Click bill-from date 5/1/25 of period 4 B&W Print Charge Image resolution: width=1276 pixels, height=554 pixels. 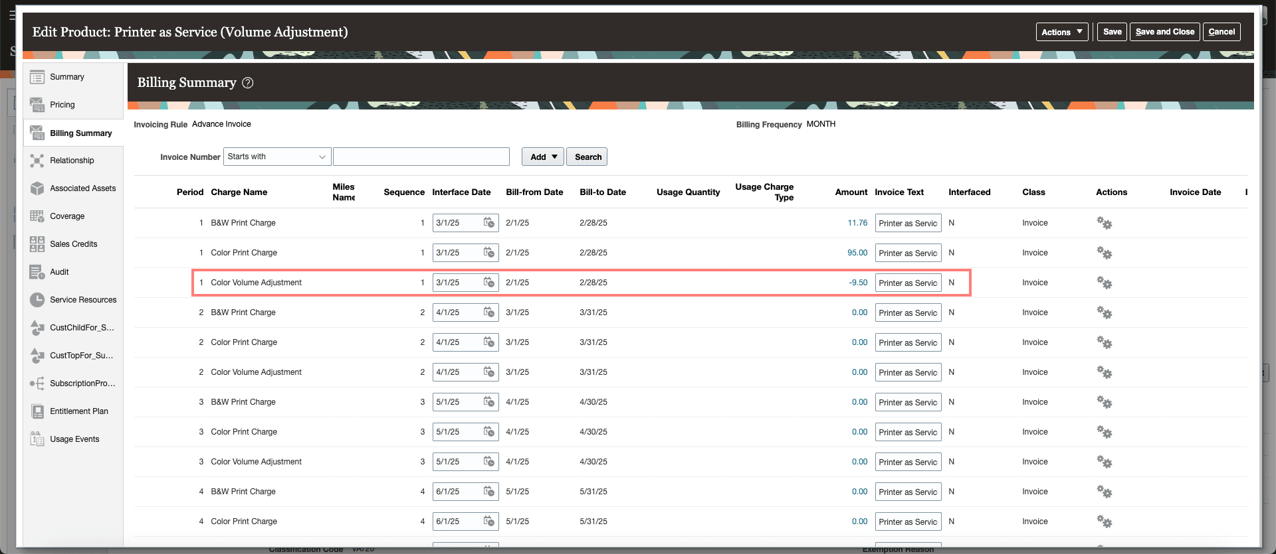tap(518, 492)
